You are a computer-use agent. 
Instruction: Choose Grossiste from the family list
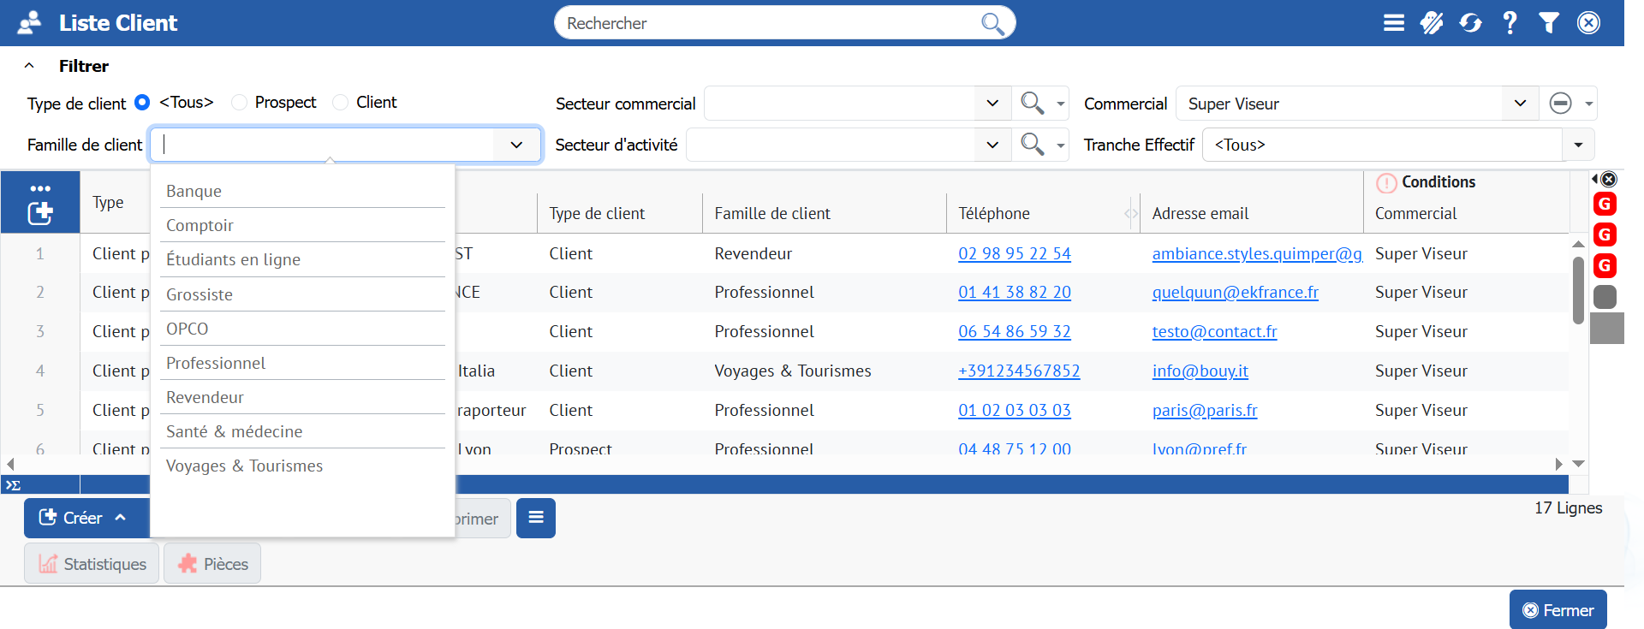tap(200, 294)
